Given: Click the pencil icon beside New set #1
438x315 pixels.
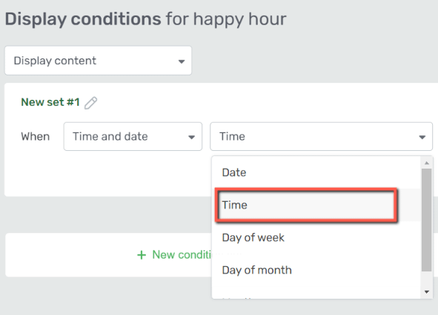Looking at the screenshot, I should (90, 103).
